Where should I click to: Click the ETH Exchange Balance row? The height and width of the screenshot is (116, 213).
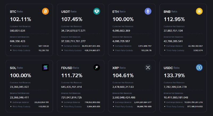click(x=133, y=46)
